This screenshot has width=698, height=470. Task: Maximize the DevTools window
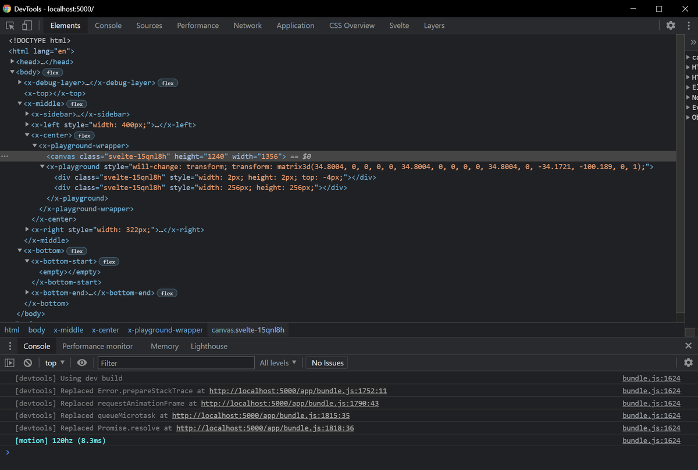coord(659,9)
